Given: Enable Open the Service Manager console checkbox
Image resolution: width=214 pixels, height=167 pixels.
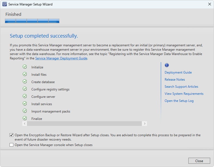Looking at the screenshot, I should pos(11,145).
